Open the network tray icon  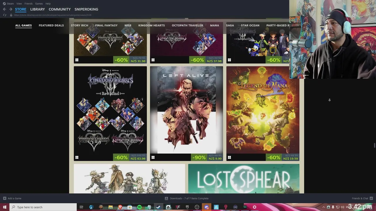click(x=338, y=207)
